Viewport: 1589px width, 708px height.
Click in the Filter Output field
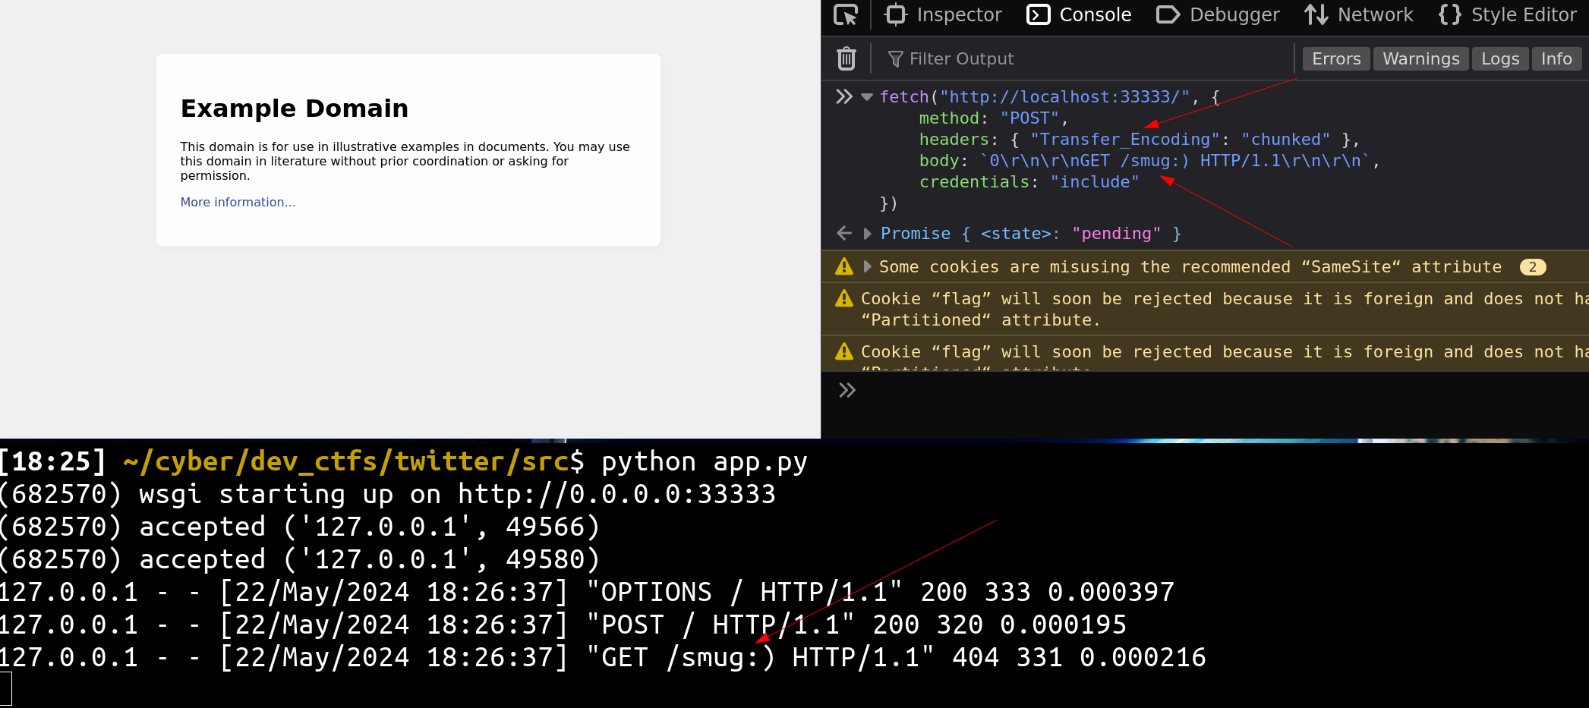1086,59
